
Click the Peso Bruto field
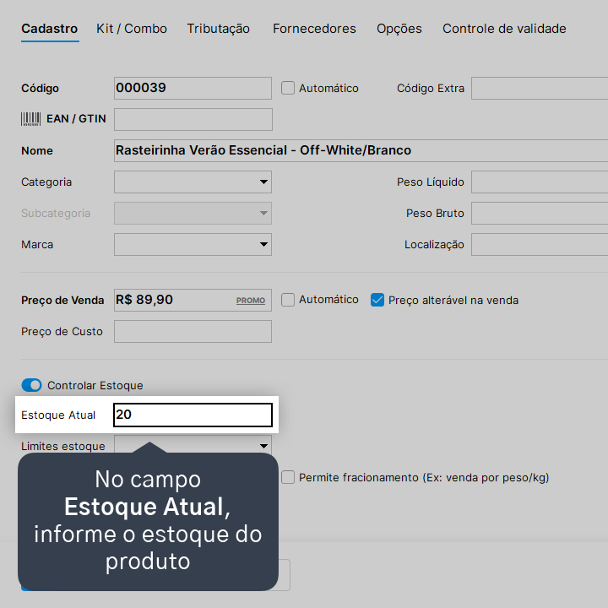coord(540,214)
